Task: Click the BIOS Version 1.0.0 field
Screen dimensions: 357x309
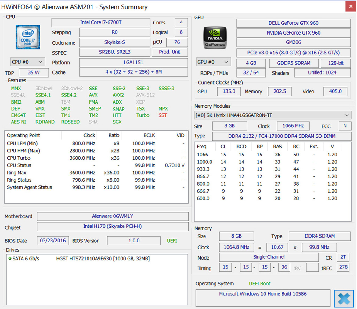Action: [x=134, y=241]
